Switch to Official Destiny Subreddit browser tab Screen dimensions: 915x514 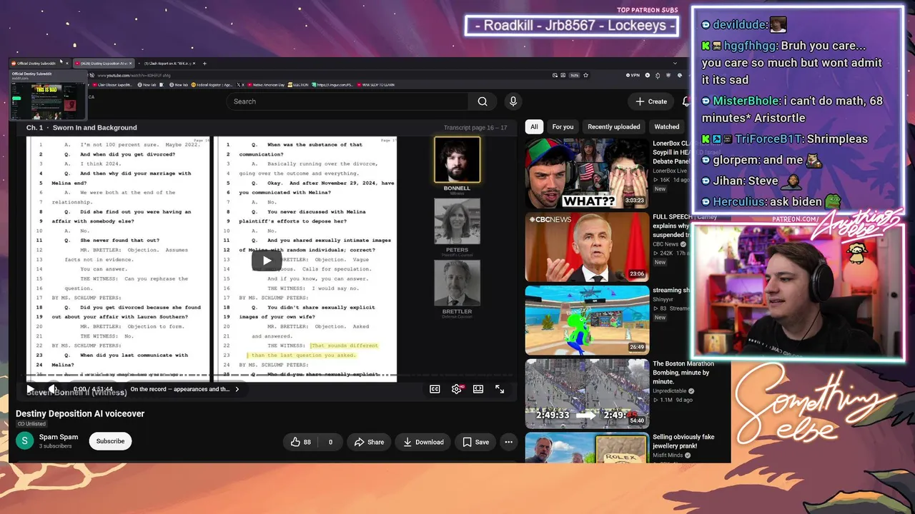(x=39, y=64)
